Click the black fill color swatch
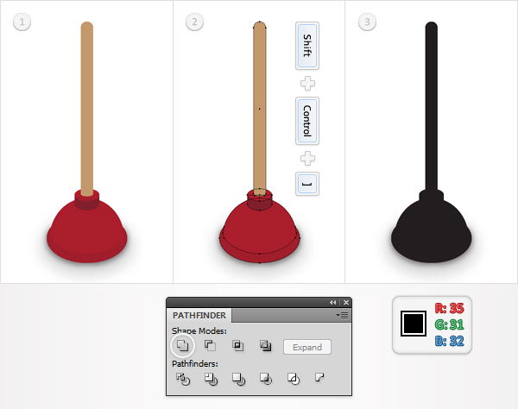Viewport: 518px width, 409px height. 414,324
